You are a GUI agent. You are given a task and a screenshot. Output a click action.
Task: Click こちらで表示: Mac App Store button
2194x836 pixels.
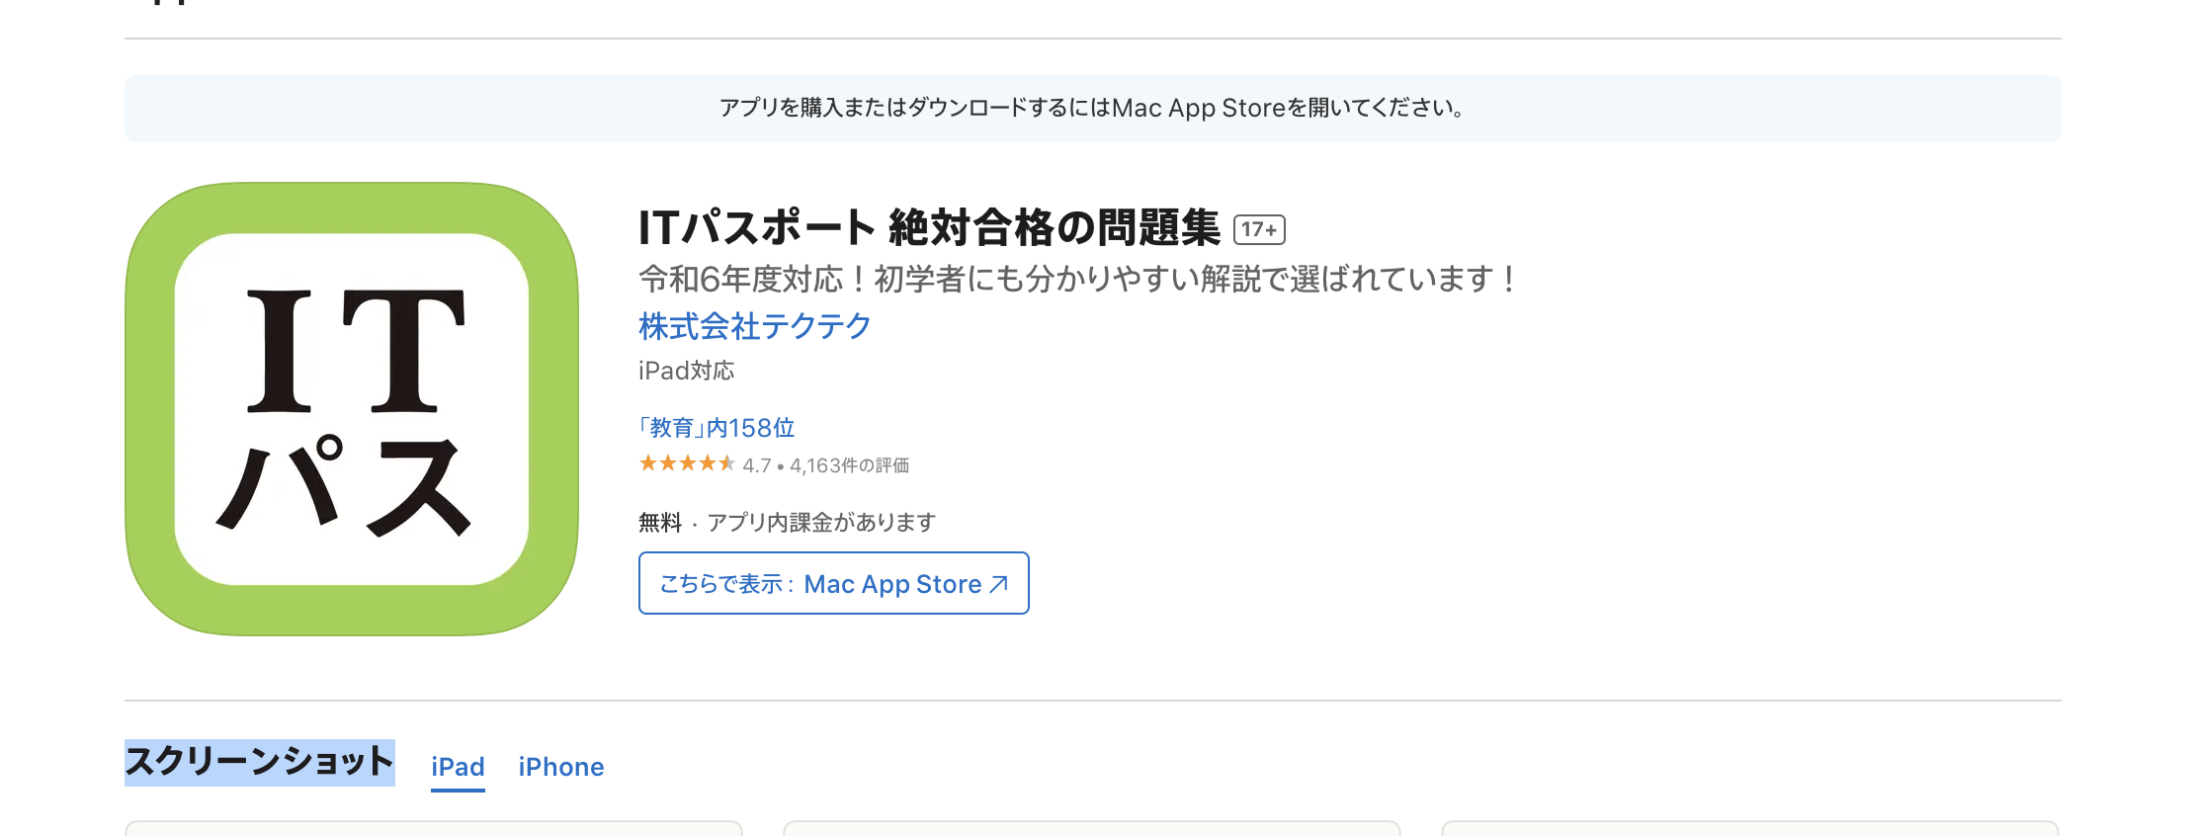coord(833,583)
